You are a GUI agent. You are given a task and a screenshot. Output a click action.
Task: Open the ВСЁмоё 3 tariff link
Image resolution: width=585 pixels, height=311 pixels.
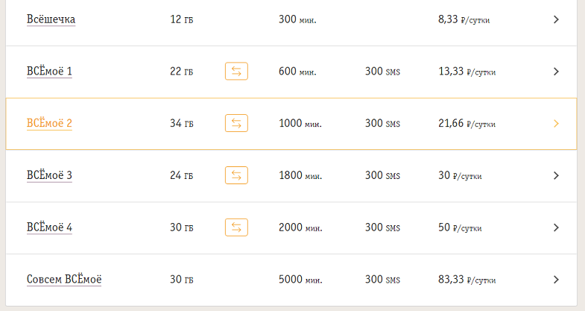tap(49, 175)
